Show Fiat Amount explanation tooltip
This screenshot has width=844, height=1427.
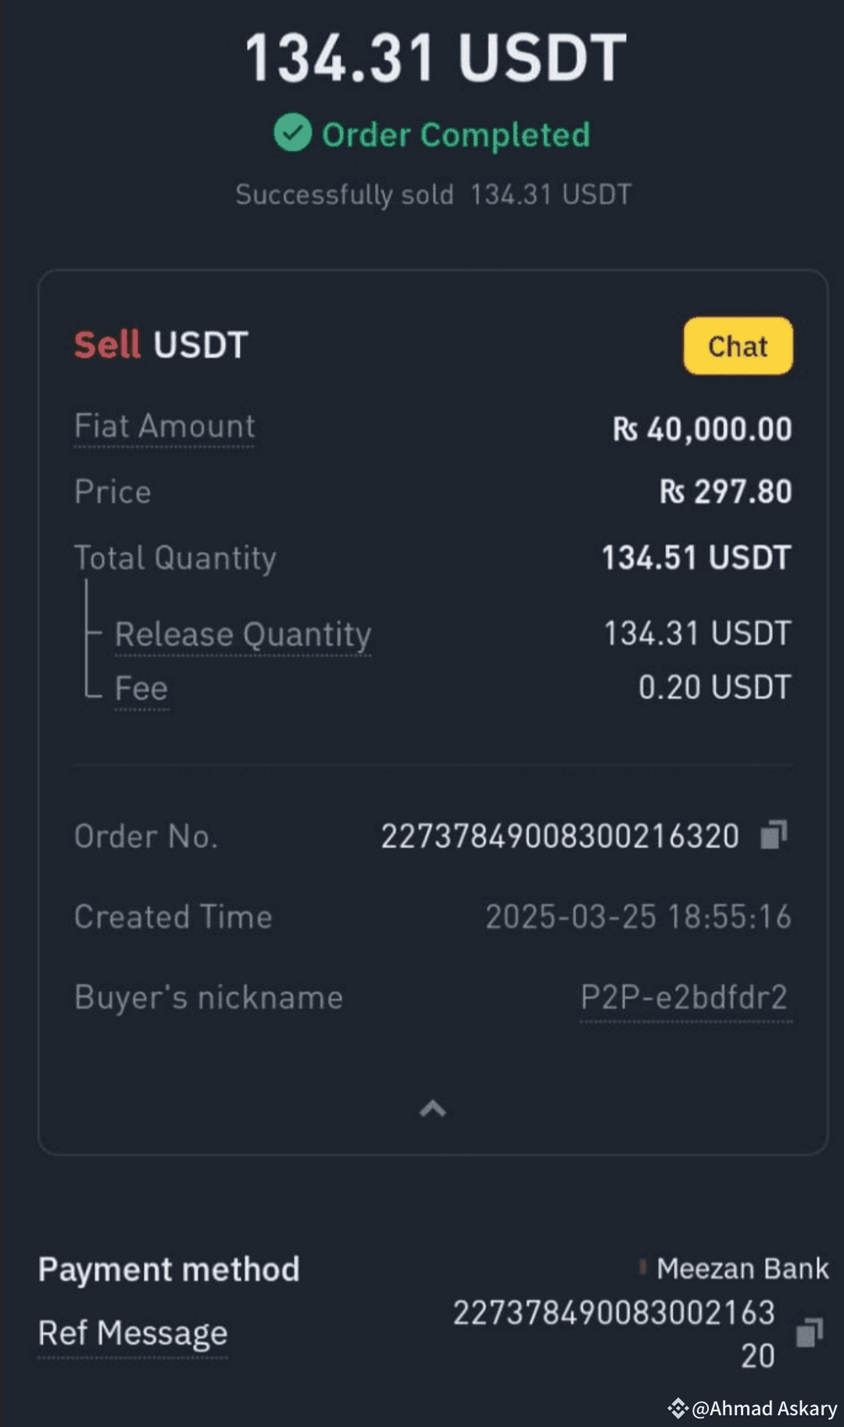[164, 427]
